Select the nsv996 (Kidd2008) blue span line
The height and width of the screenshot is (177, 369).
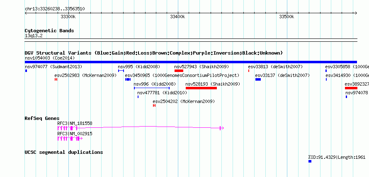pos(152,88)
